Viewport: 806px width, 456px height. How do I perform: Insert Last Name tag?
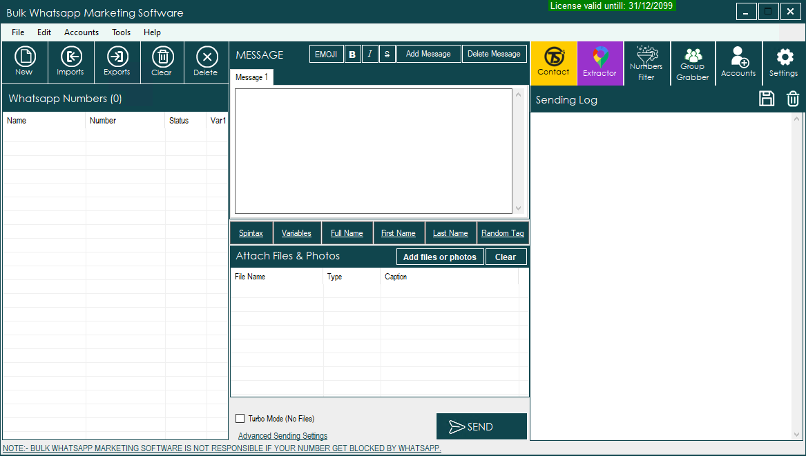point(450,233)
